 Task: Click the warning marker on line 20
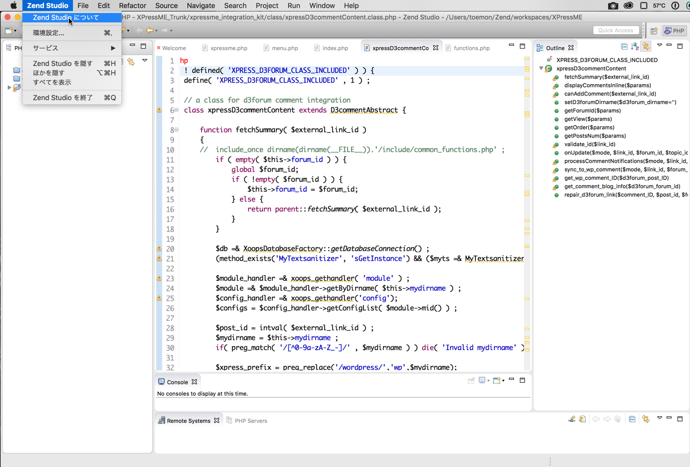click(159, 249)
